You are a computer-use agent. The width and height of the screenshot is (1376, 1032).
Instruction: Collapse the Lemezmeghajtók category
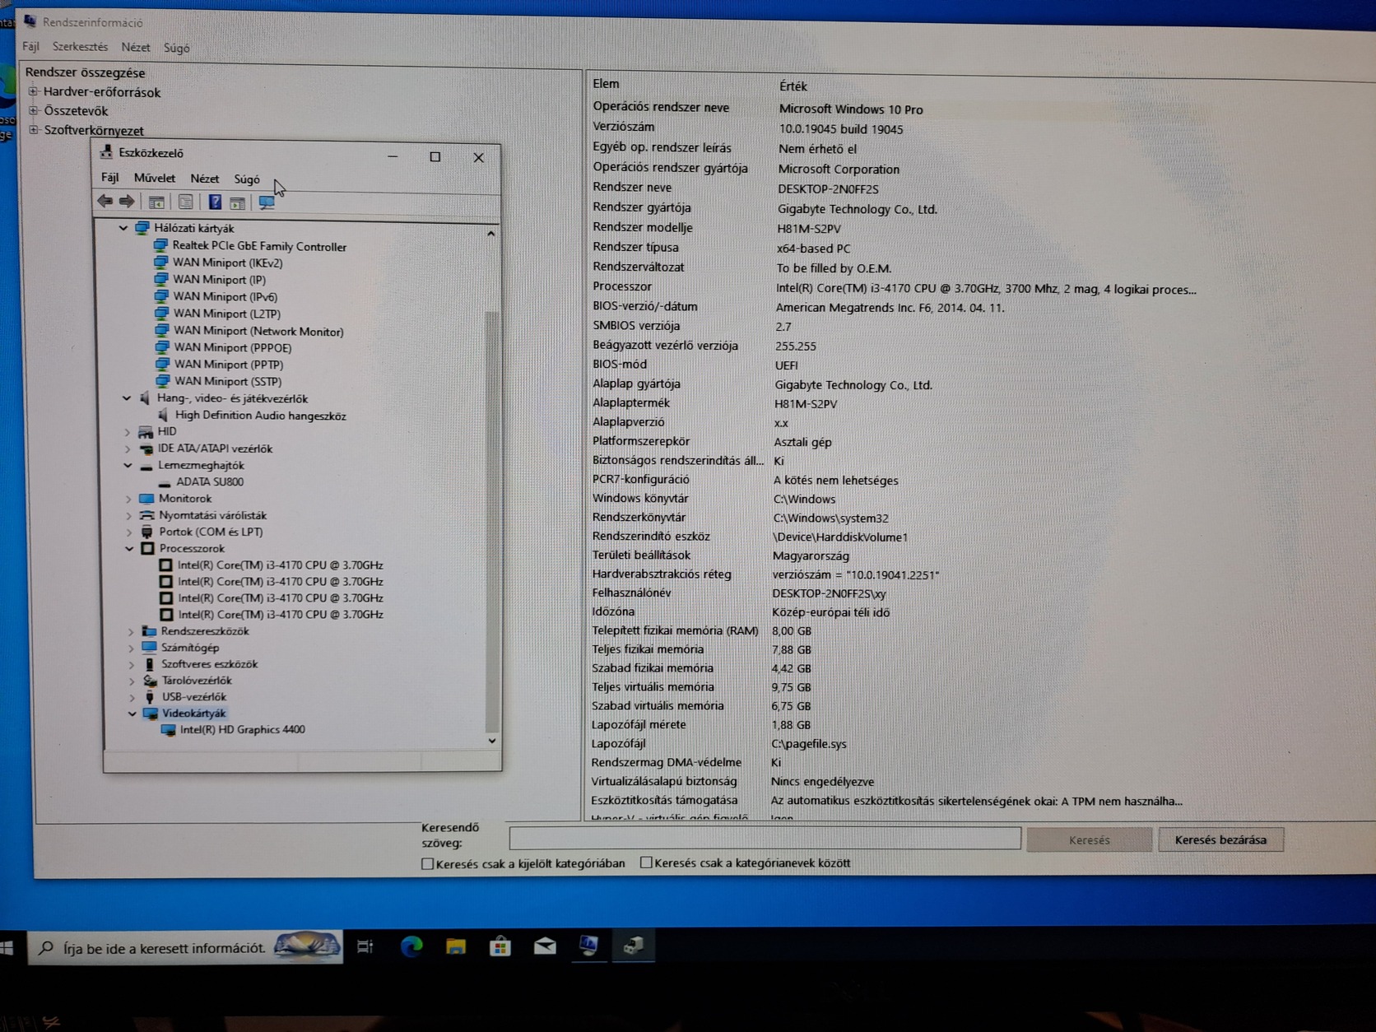coord(128,465)
